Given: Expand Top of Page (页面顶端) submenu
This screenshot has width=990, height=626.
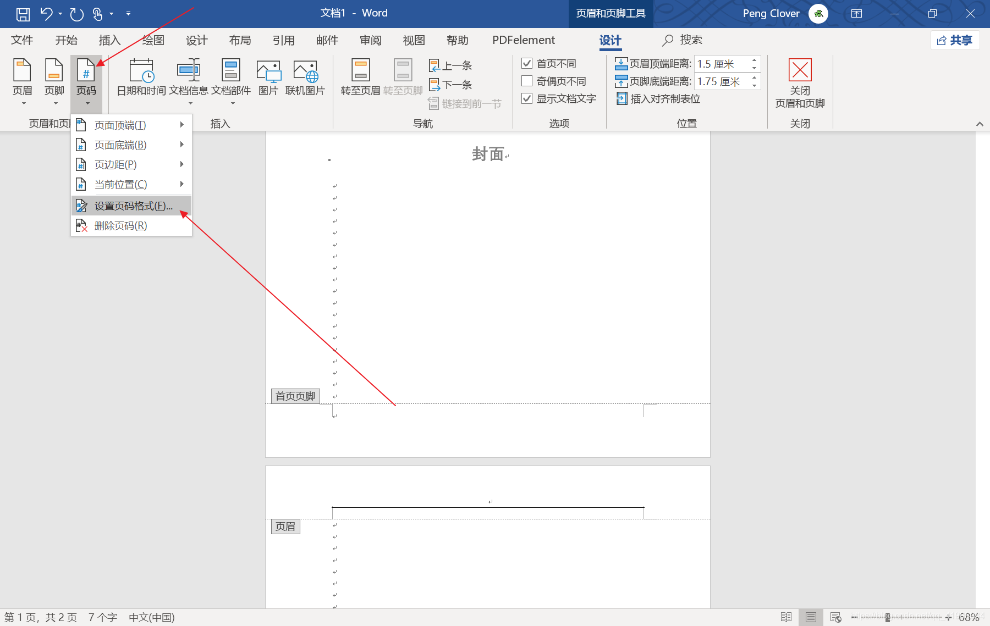Looking at the screenshot, I should tap(131, 125).
